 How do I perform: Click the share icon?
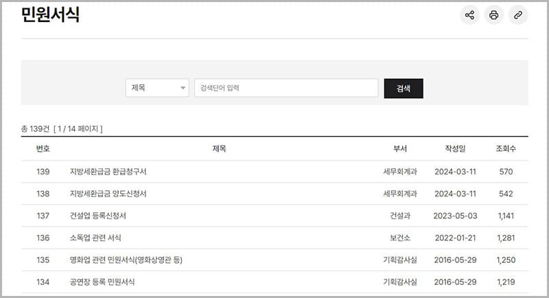(469, 15)
